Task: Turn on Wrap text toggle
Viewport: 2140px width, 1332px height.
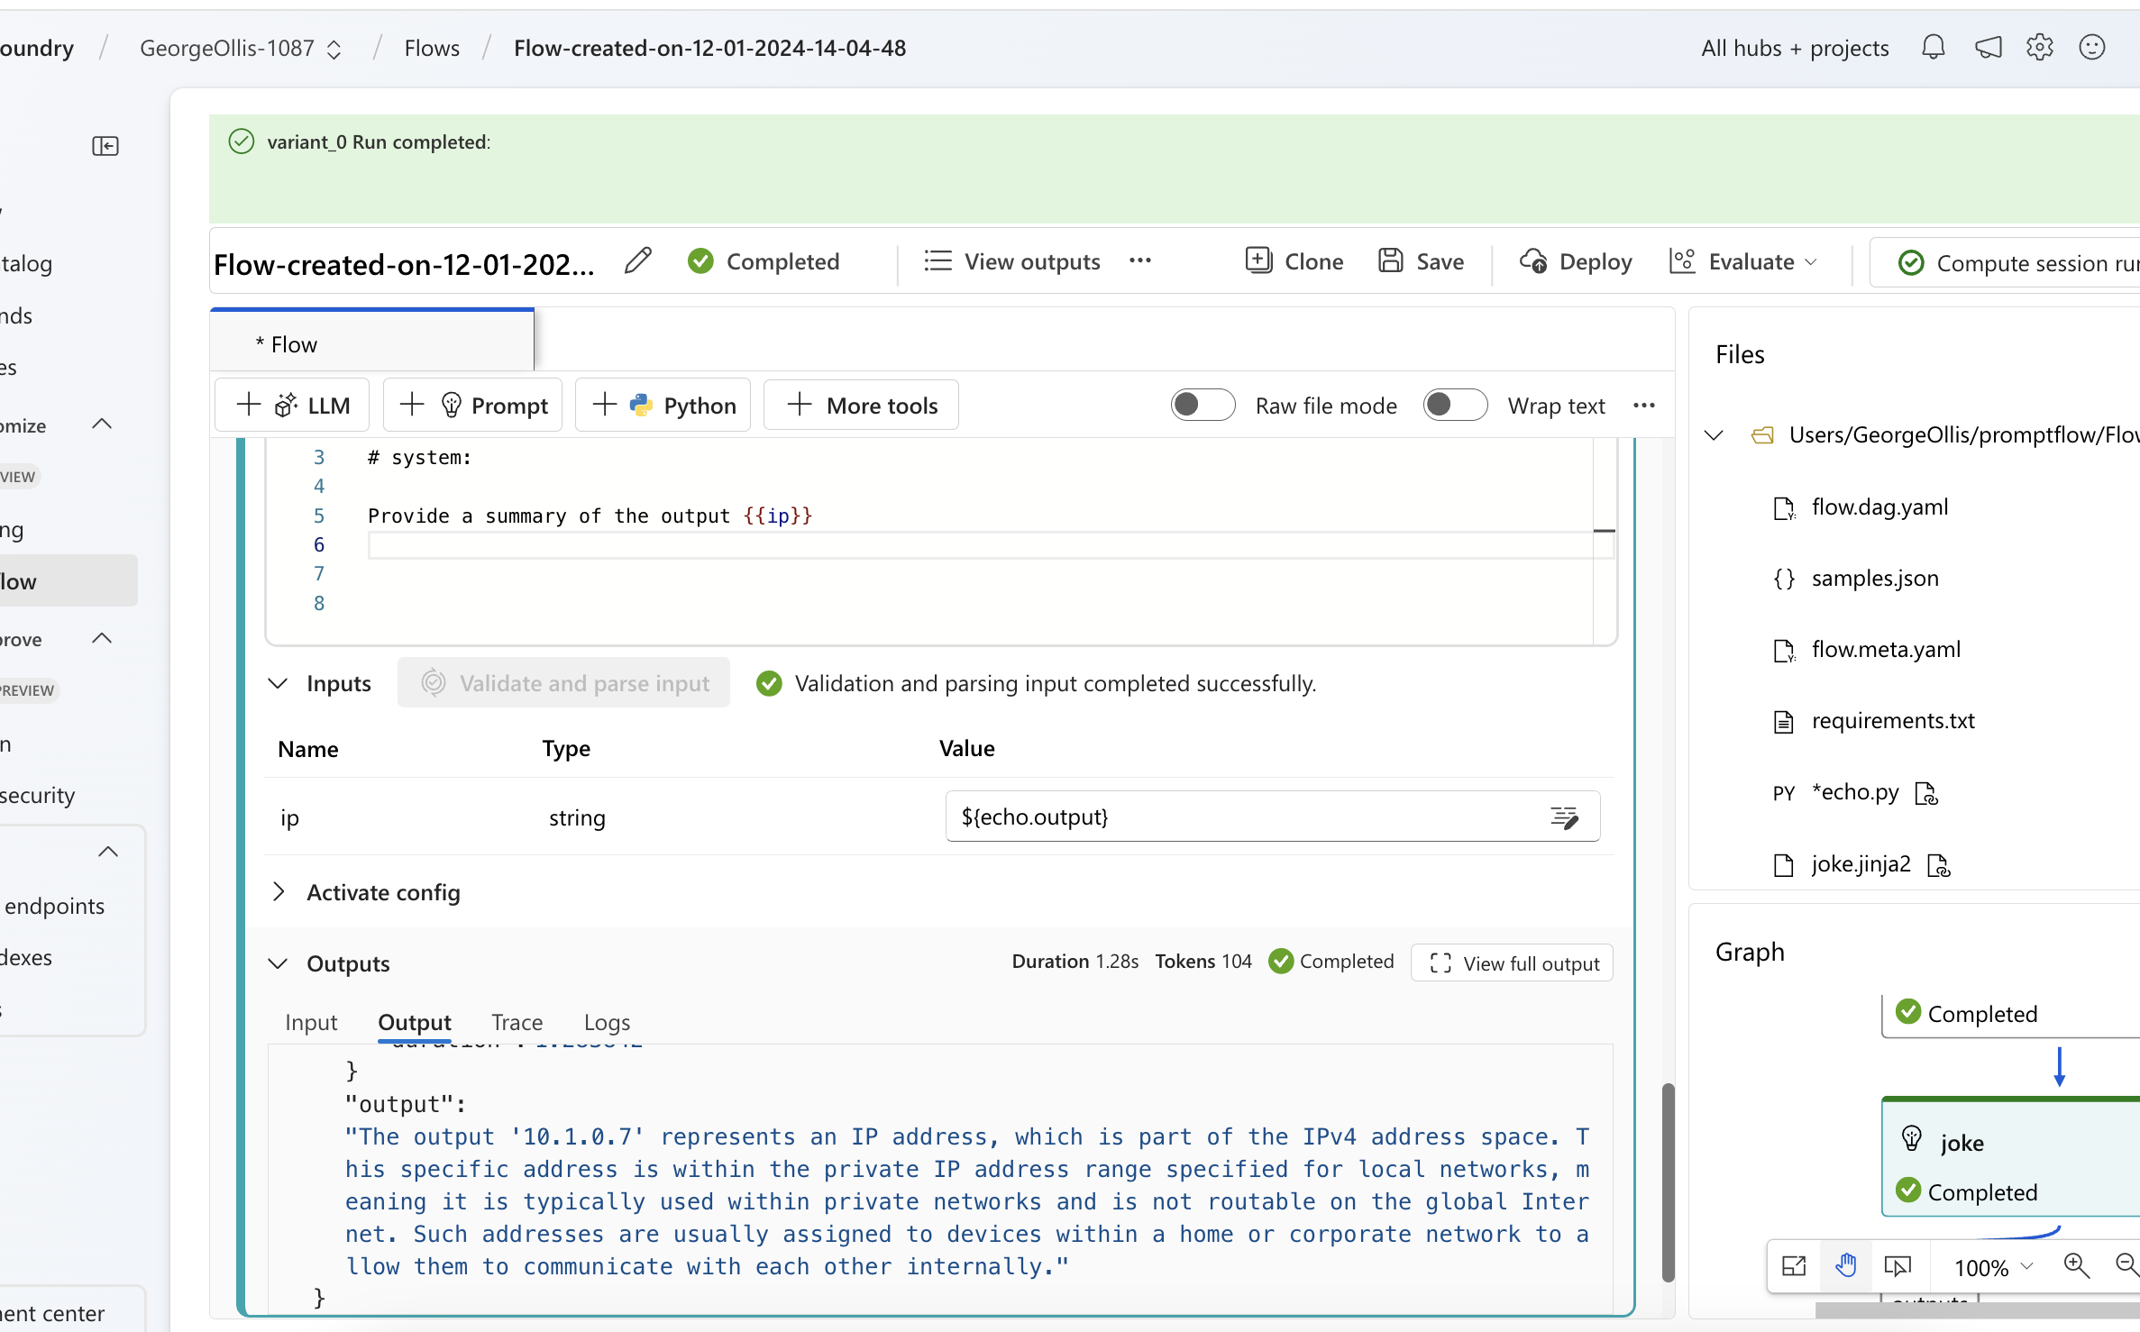Action: click(x=1454, y=405)
